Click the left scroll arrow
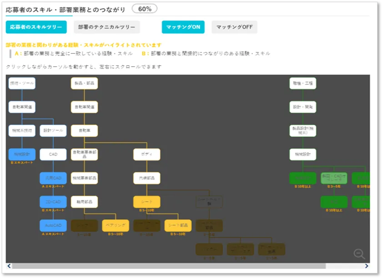This screenshot has height=278, width=382. click(9, 266)
